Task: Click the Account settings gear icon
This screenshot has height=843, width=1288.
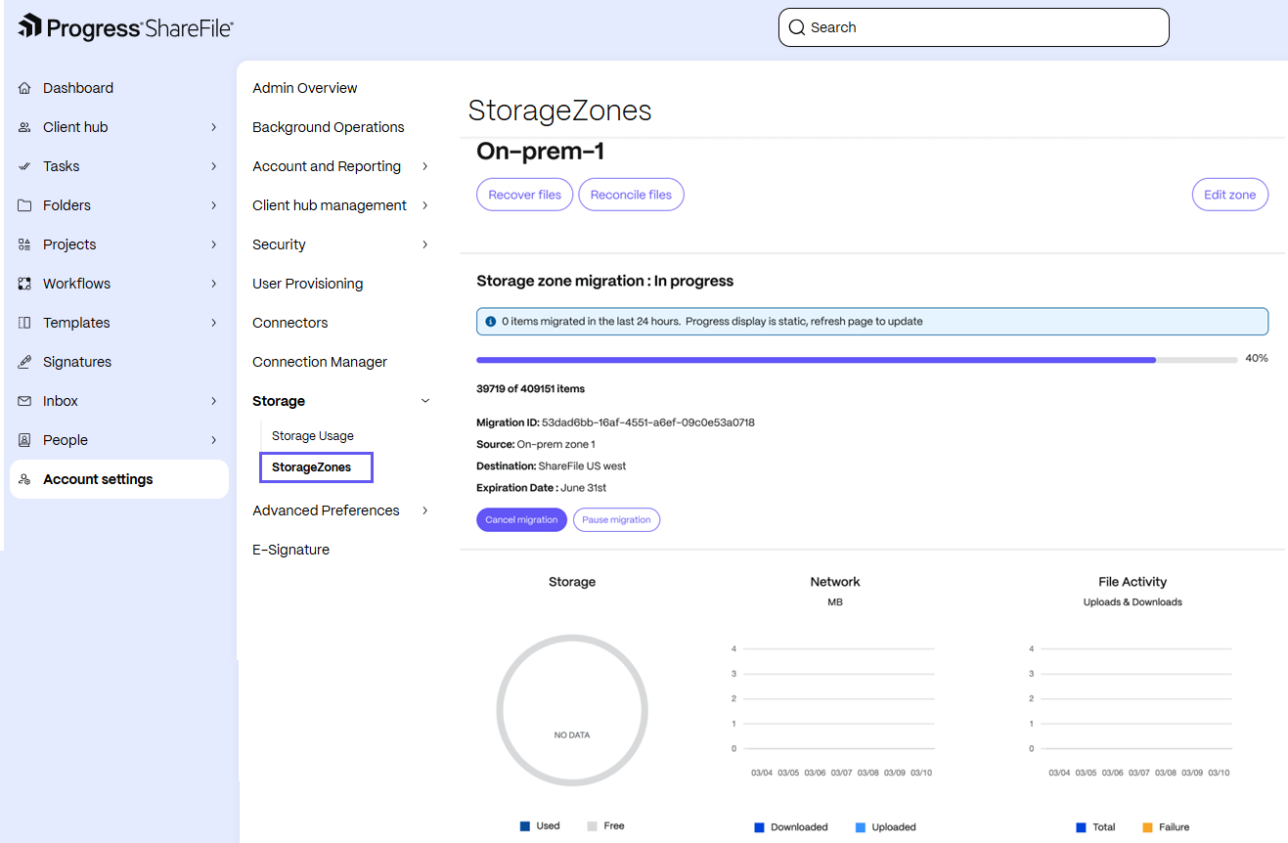Action: pyautogui.click(x=24, y=479)
